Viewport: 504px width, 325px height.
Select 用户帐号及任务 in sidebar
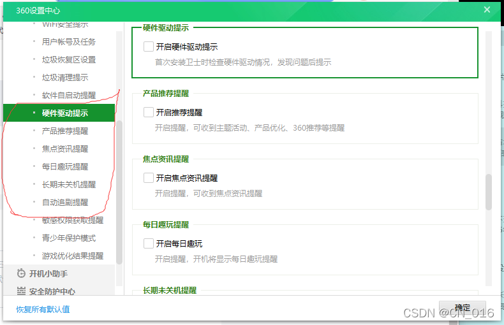[69, 42]
